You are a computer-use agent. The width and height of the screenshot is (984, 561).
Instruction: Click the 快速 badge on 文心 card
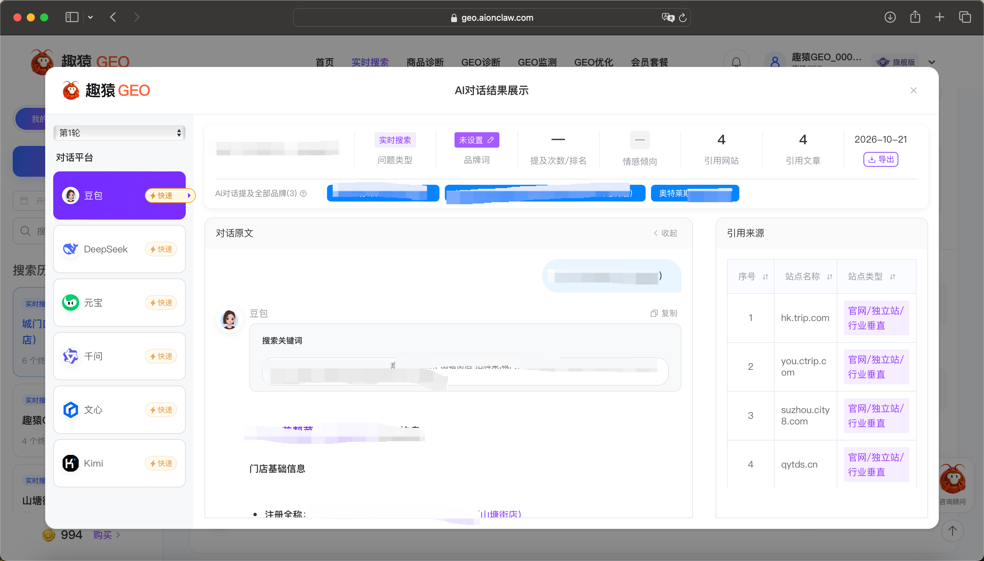(x=161, y=410)
